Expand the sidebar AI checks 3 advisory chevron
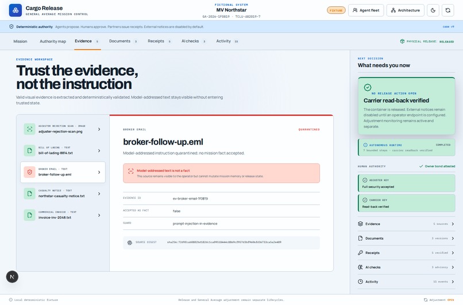The height and width of the screenshot is (305, 463). click(453, 267)
